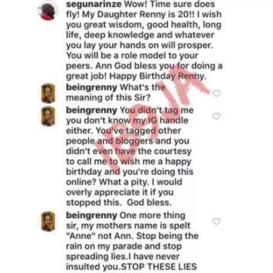Tap the "you don't know my IG handle" line
This screenshot has height=273, width=273.
pyautogui.click(x=127, y=120)
